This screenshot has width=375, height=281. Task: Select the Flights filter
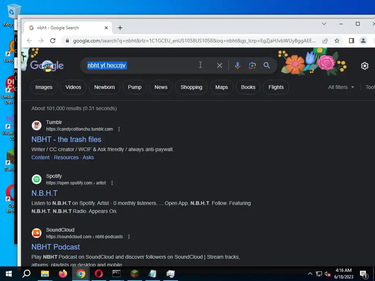(276, 87)
